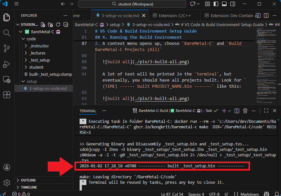Open the new terminal launch profile dropdown
Viewport: 281px width, 196px height.
click(x=229, y=111)
